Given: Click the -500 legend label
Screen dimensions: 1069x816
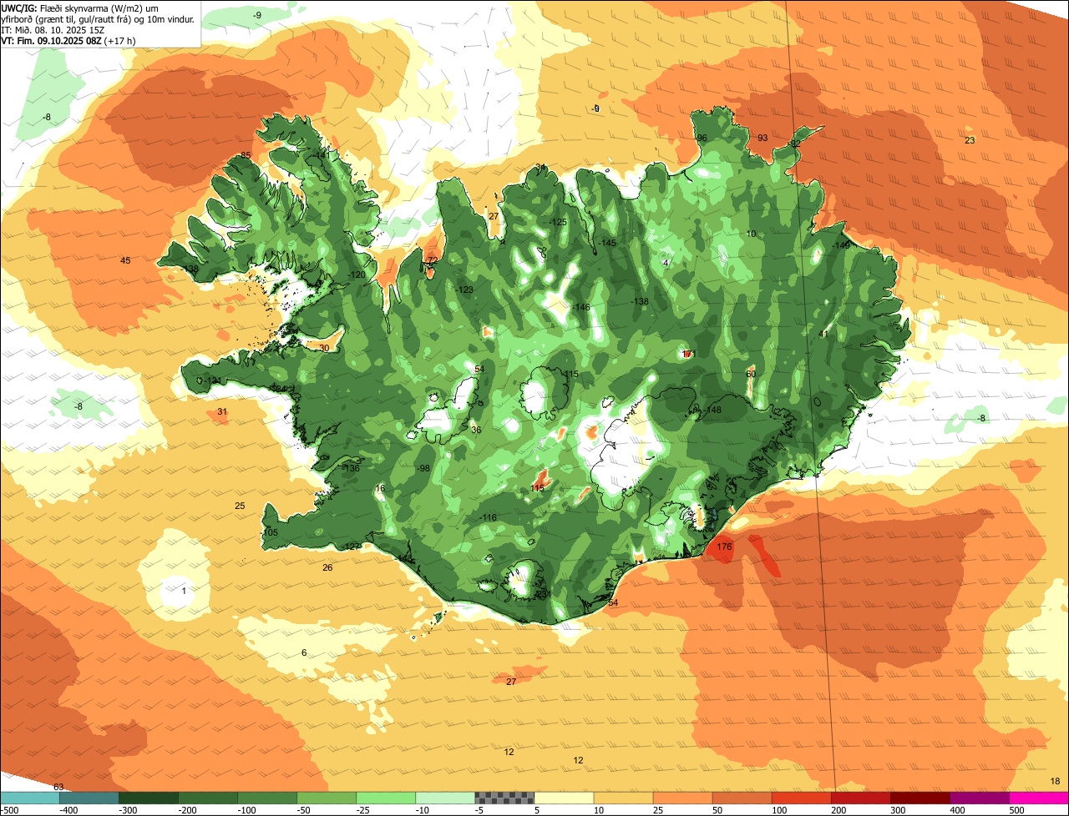Looking at the screenshot, I should (10, 810).
